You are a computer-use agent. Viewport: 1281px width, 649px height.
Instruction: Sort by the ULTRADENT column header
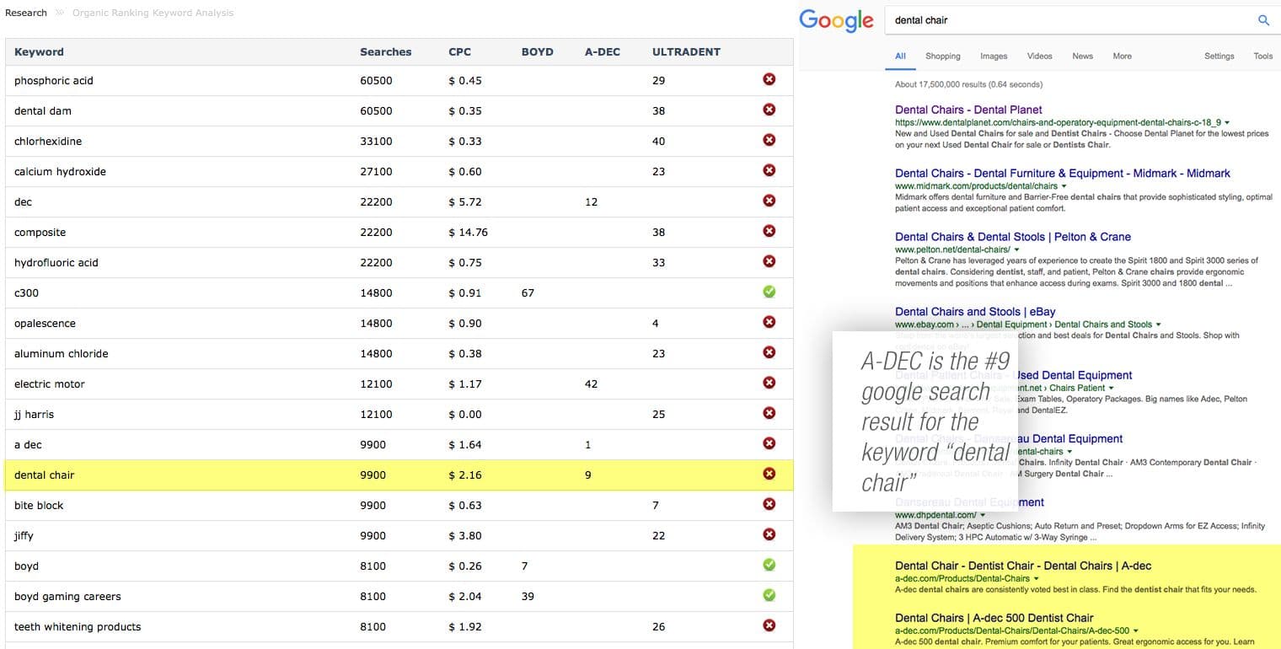[x=686, y=51]
